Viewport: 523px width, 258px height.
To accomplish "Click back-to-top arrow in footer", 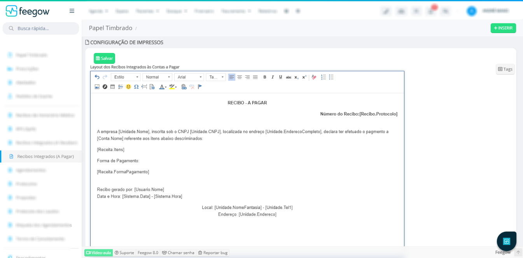I will 518,252.
